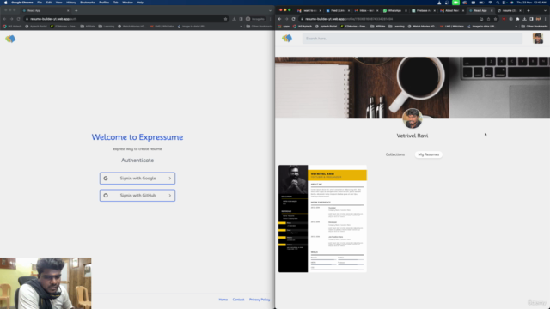This screenshot has width=550, height=309.
Task: Open the downloads icon in the left window toolbar
Action: [x=234, y=19]
